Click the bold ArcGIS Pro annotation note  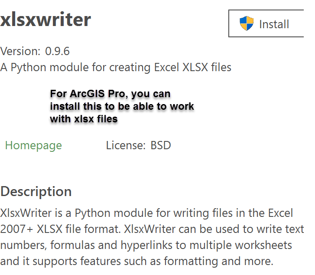[x=122, y=106]
